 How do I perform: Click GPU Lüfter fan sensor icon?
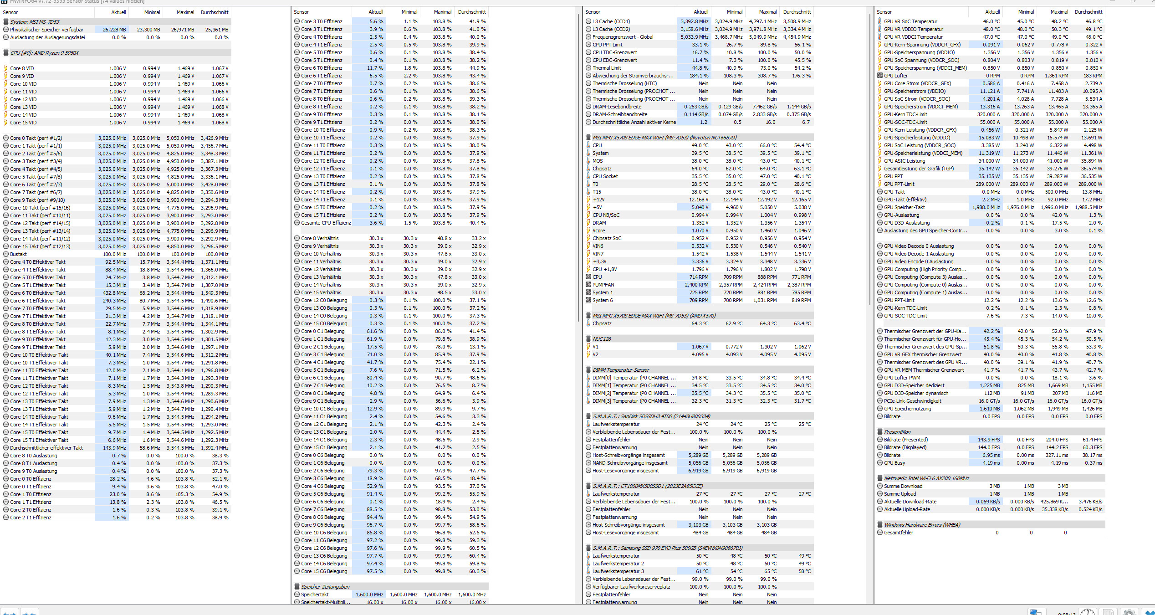click(879, 76)
